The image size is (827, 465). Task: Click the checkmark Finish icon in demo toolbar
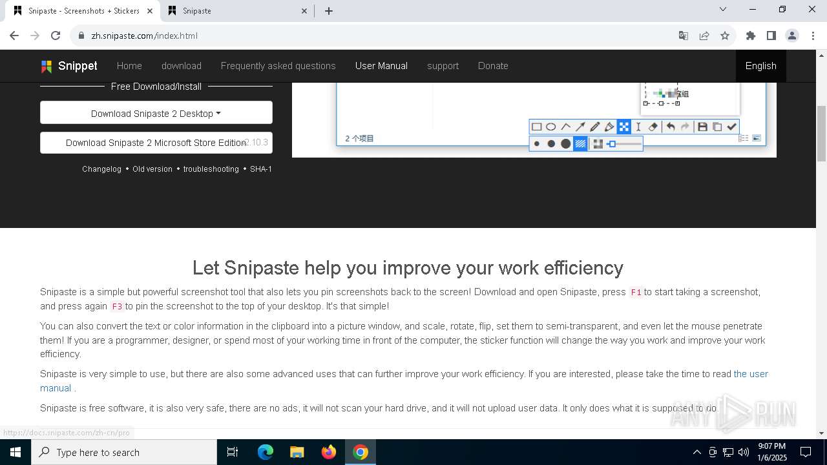731,127
